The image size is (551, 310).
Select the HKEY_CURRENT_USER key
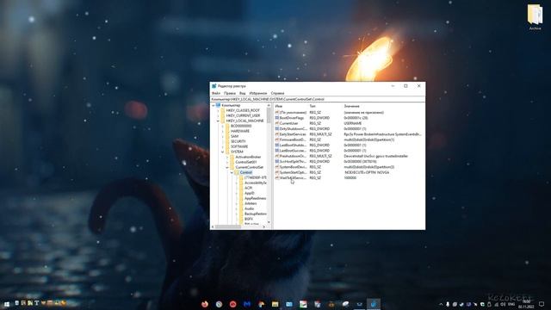click(x=243, y=115)
